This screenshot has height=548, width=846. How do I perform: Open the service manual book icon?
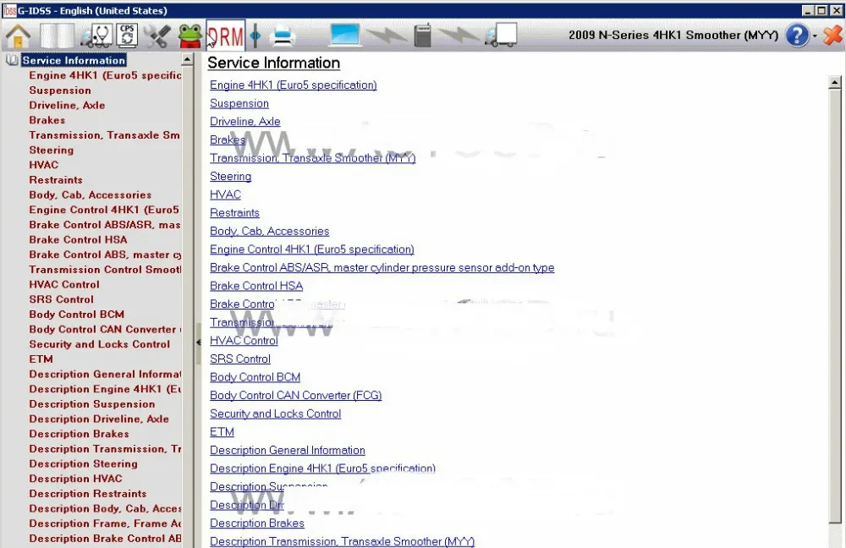coord(57,36)
